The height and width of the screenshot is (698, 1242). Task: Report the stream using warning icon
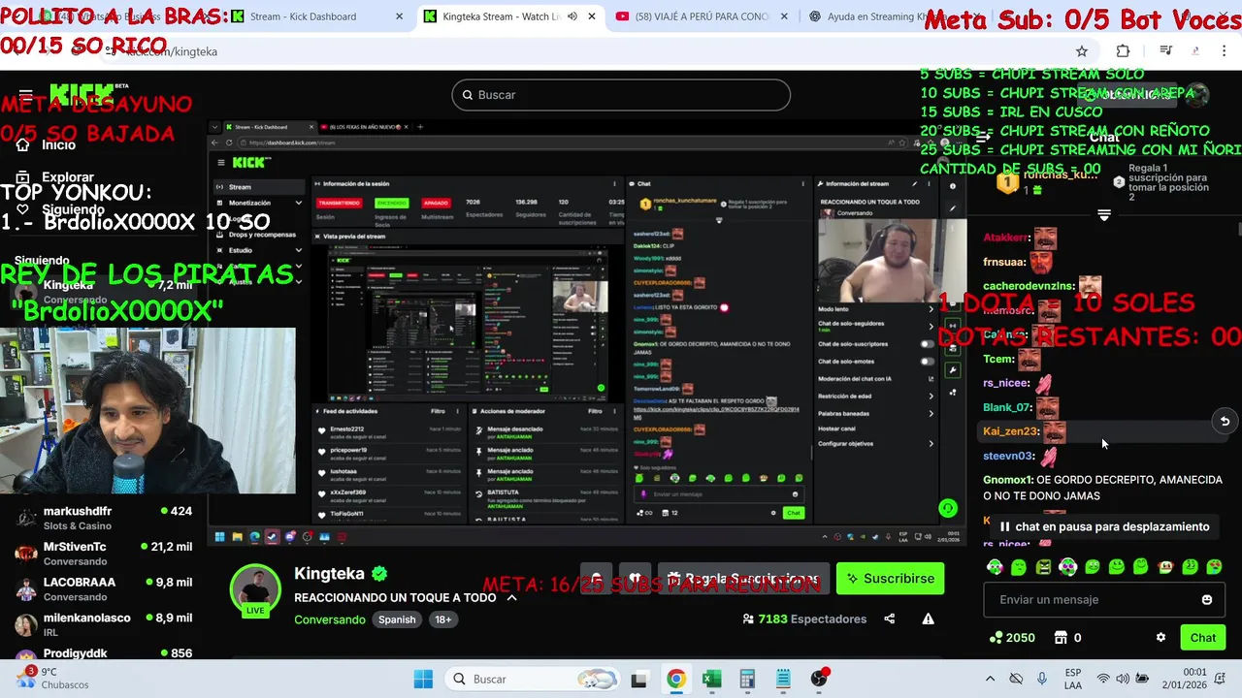928,619
